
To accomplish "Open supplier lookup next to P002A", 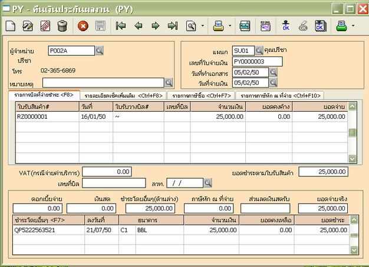I will tap(99, 51).
